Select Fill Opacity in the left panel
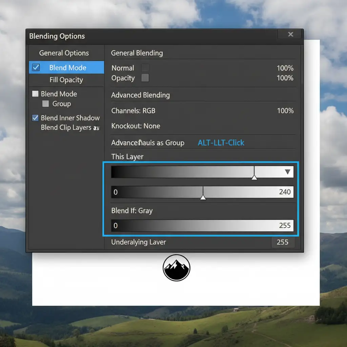This screenshot has height=347, width=347. [x=66, y=80]
